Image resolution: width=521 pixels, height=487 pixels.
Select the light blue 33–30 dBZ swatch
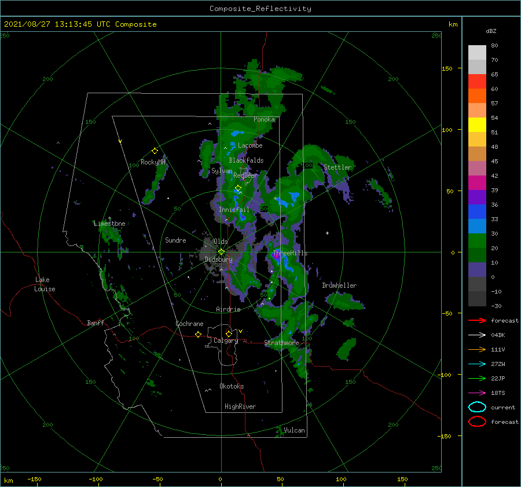[477, 226]
